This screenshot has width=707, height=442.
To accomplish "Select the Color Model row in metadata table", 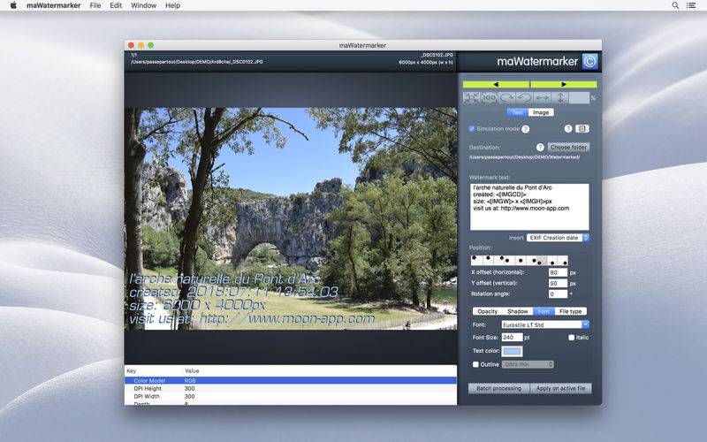I will tap(291, 381).
